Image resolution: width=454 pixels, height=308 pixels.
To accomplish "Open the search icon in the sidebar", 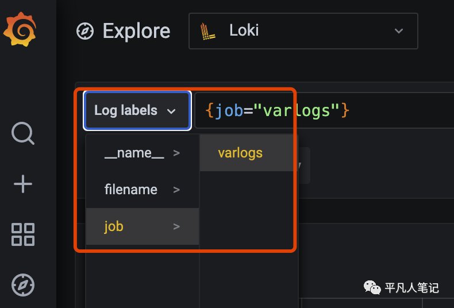I will point(23,133).
